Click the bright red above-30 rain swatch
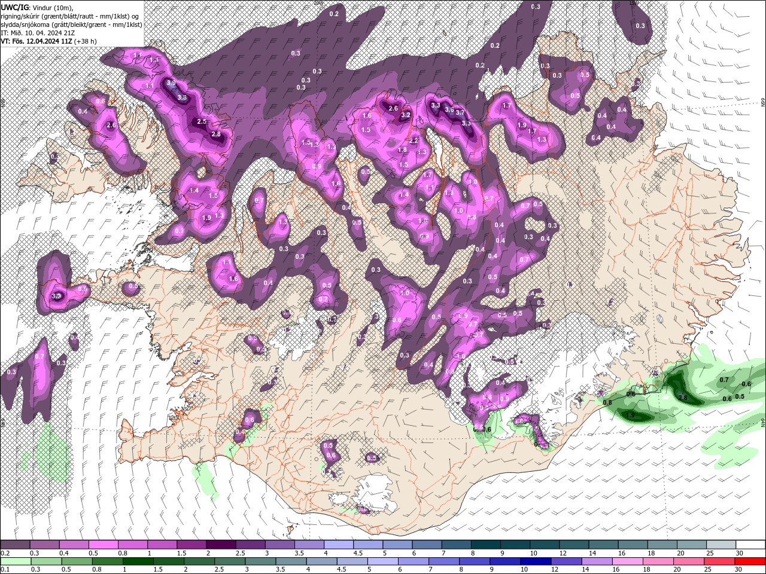766x574 pixels. 750,561
